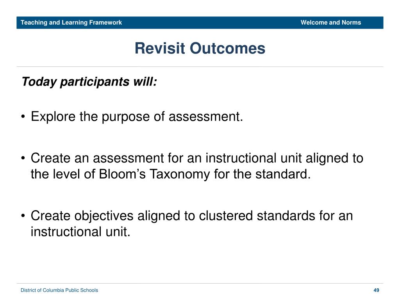Click the word "assessment." in the first bullet
400x300 pixels.
pyautogui.click(x=206, y=117)
